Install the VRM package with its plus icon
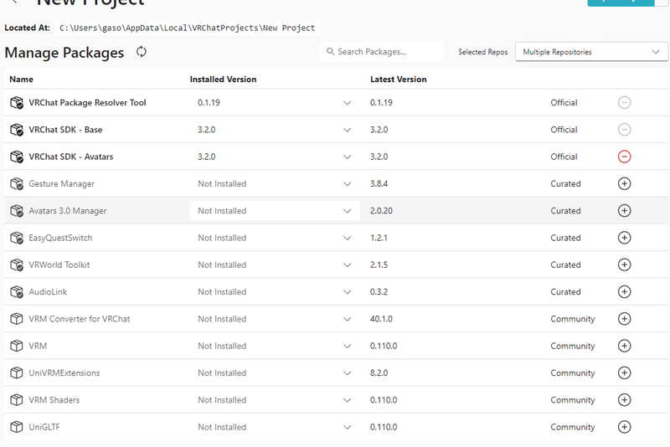 (x=624, y=346)
